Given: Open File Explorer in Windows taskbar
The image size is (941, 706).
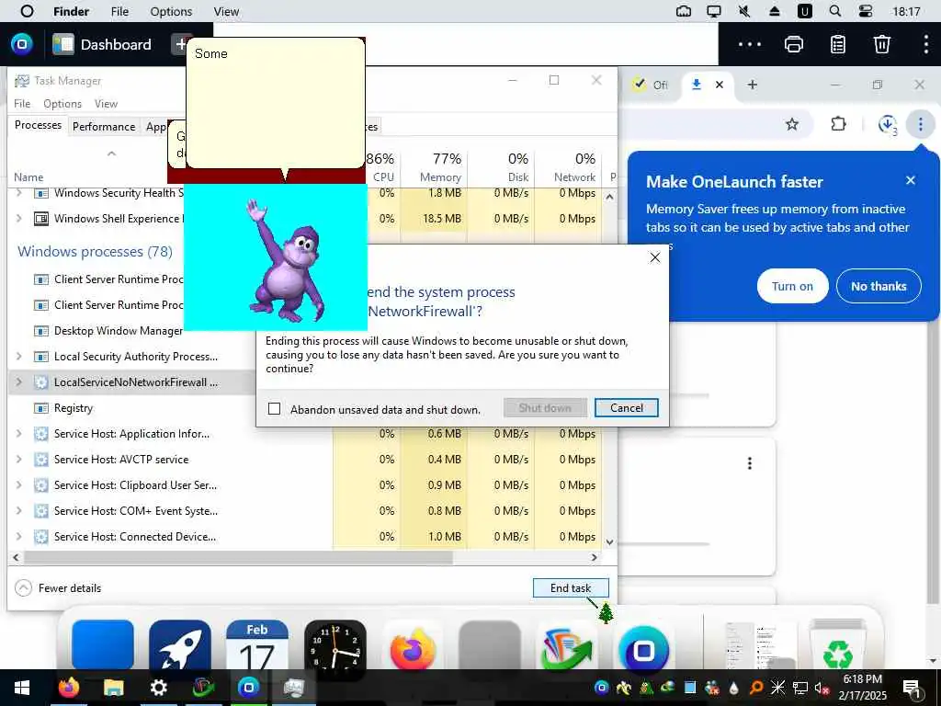Looking at the screenshot, I should [x=113, y=688].
